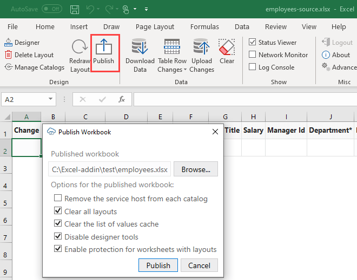This screenshot has width=357, height=280.
Task: Click the Insert Function fx icon
Action: coord(122,99)
